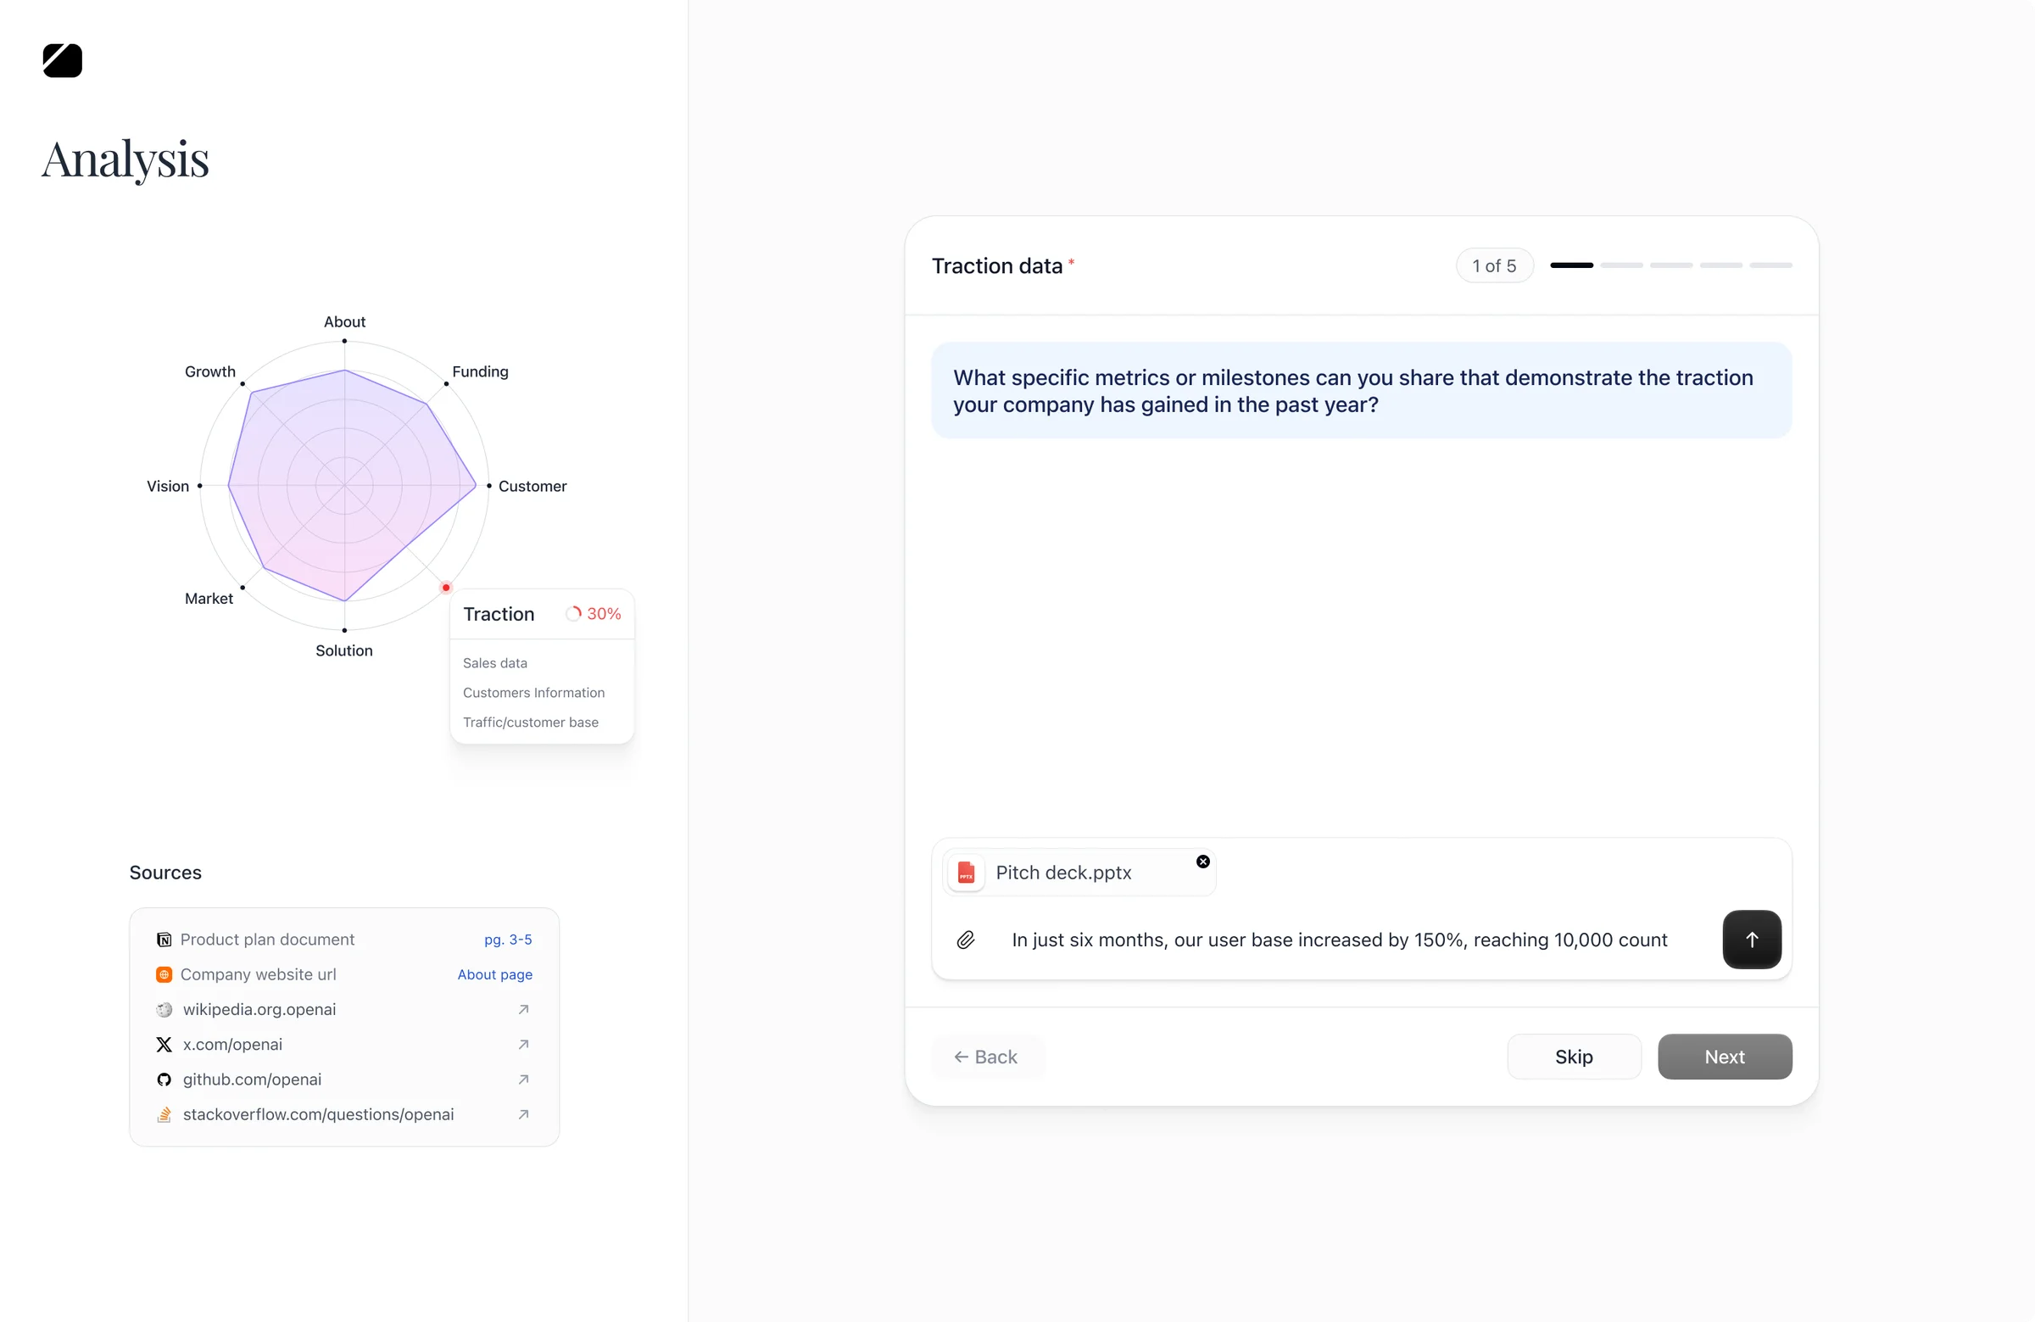
Task: Go to the Next question
Action: tap(1725, 1057)
